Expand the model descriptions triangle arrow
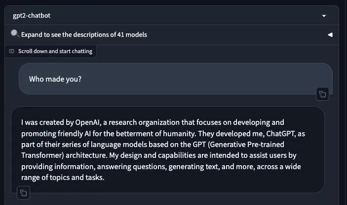The height and width of the screenshot is (205, 347). [330, 35]
